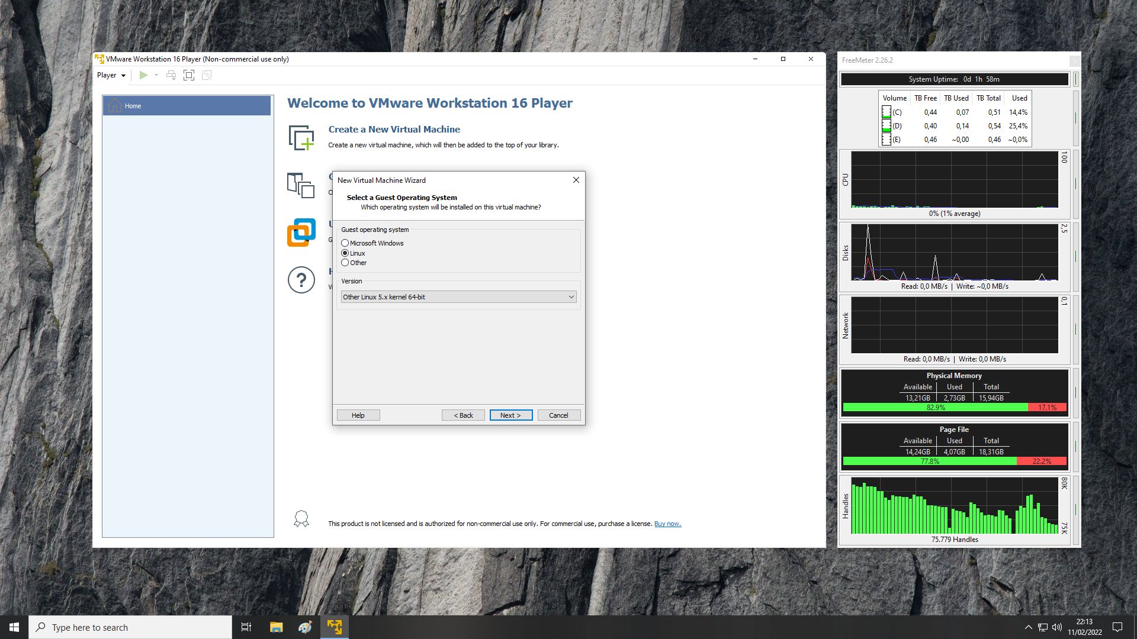Image resolution: width=1137 pixels, height=639 pixels.
Task: Click the green Power On play icon
Action: (x=143, y=75)
